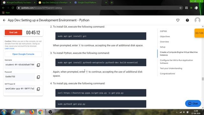Open a new Chrome tab

pos(112,3)
